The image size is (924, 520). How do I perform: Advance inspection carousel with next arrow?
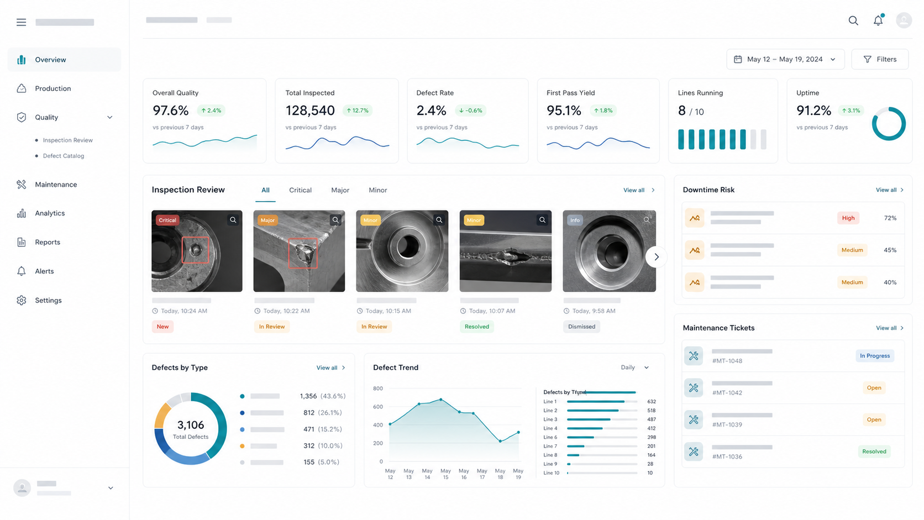pyautogui.click(x=656, y=257)
